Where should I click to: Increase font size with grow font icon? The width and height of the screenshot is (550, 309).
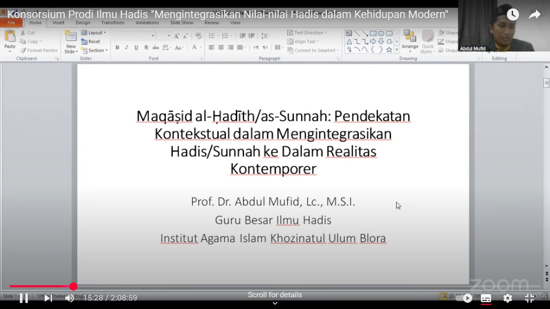tap(177, 36)
